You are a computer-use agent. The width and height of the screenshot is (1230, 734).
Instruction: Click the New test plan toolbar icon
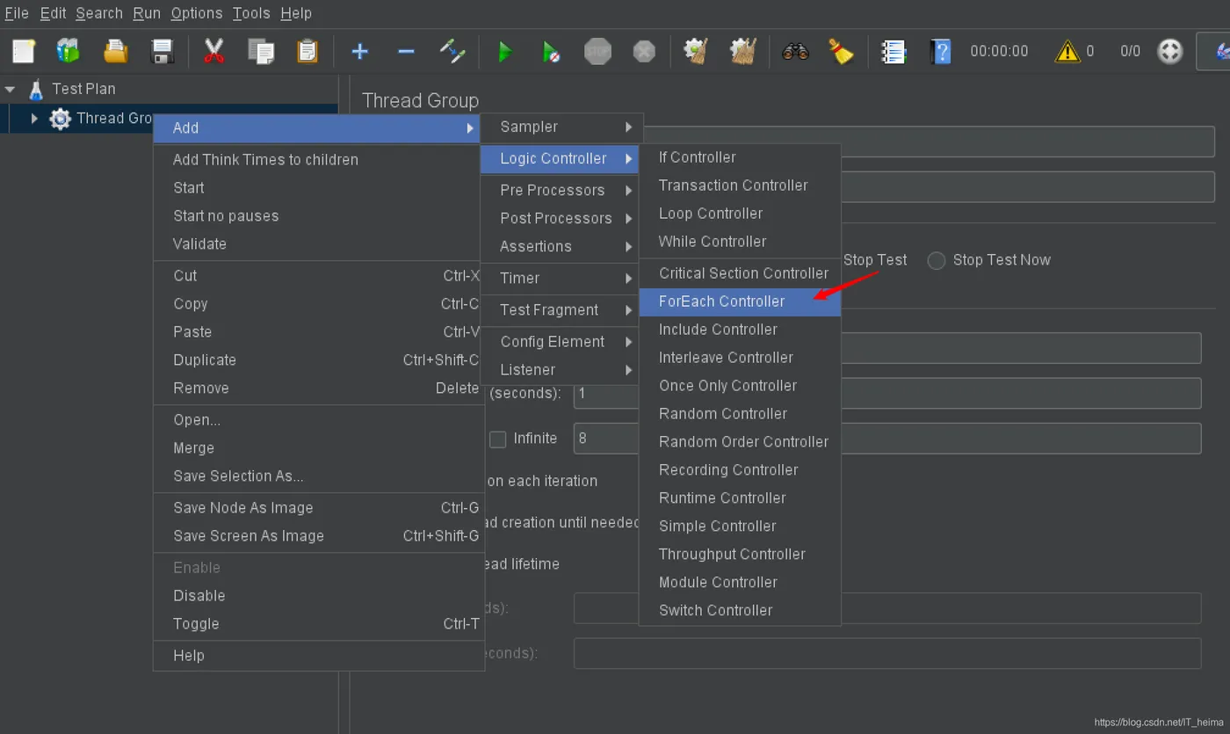(x=24, y=51)
